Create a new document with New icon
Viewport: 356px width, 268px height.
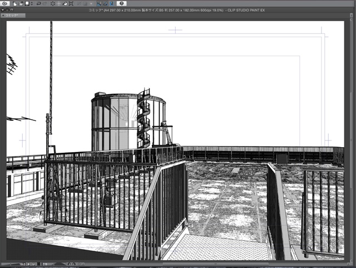(15, 4)
